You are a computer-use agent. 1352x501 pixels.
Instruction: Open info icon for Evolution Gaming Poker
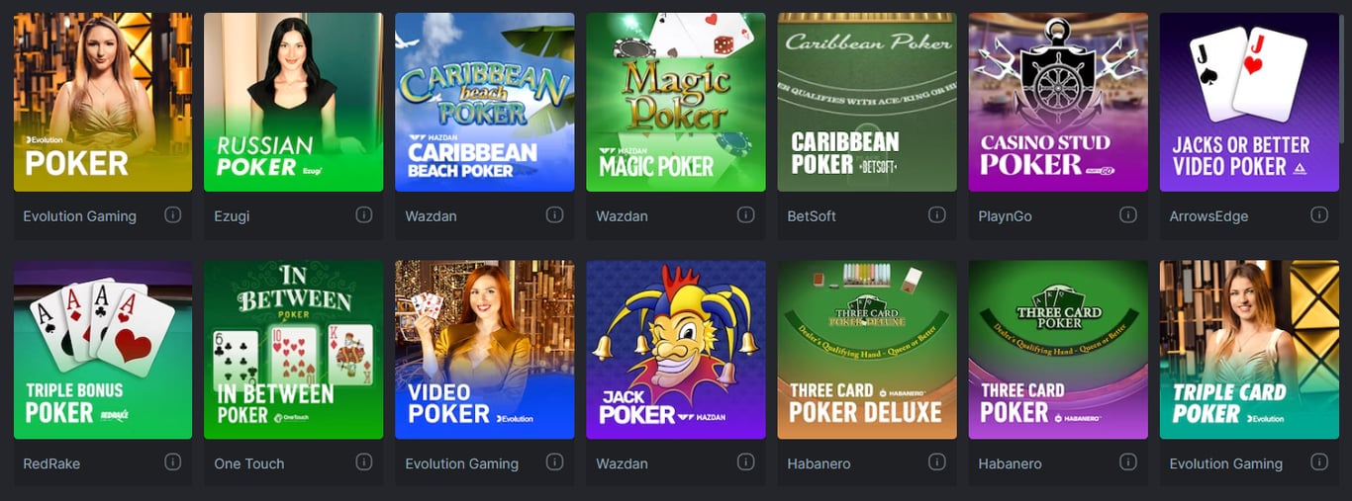173,214
